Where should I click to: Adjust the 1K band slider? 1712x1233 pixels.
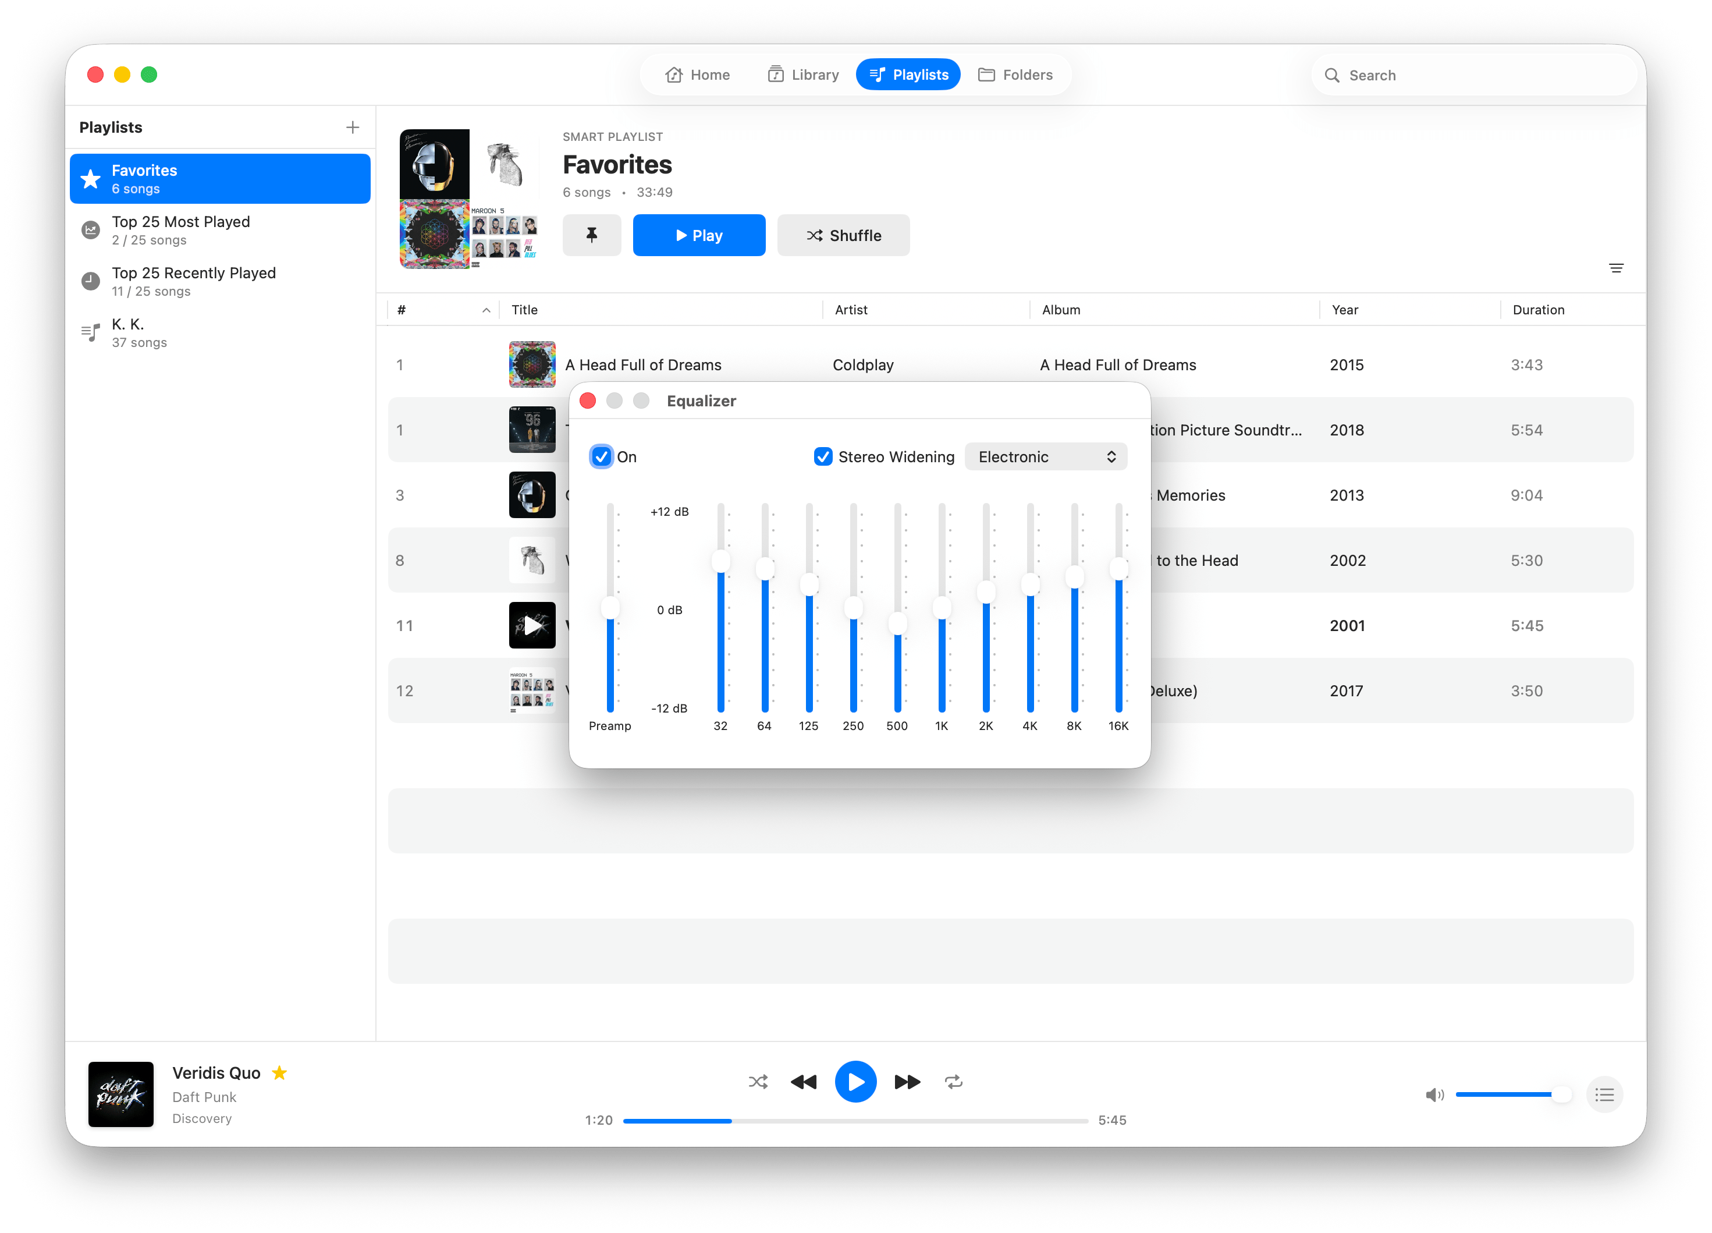click(x=942, y=608)
